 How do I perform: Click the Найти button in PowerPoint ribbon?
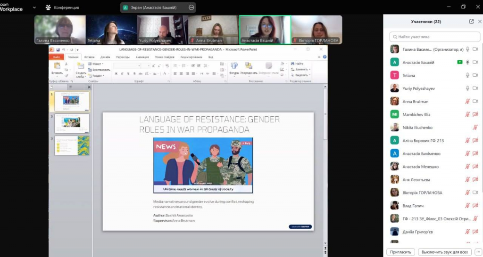tap(297, 64)
